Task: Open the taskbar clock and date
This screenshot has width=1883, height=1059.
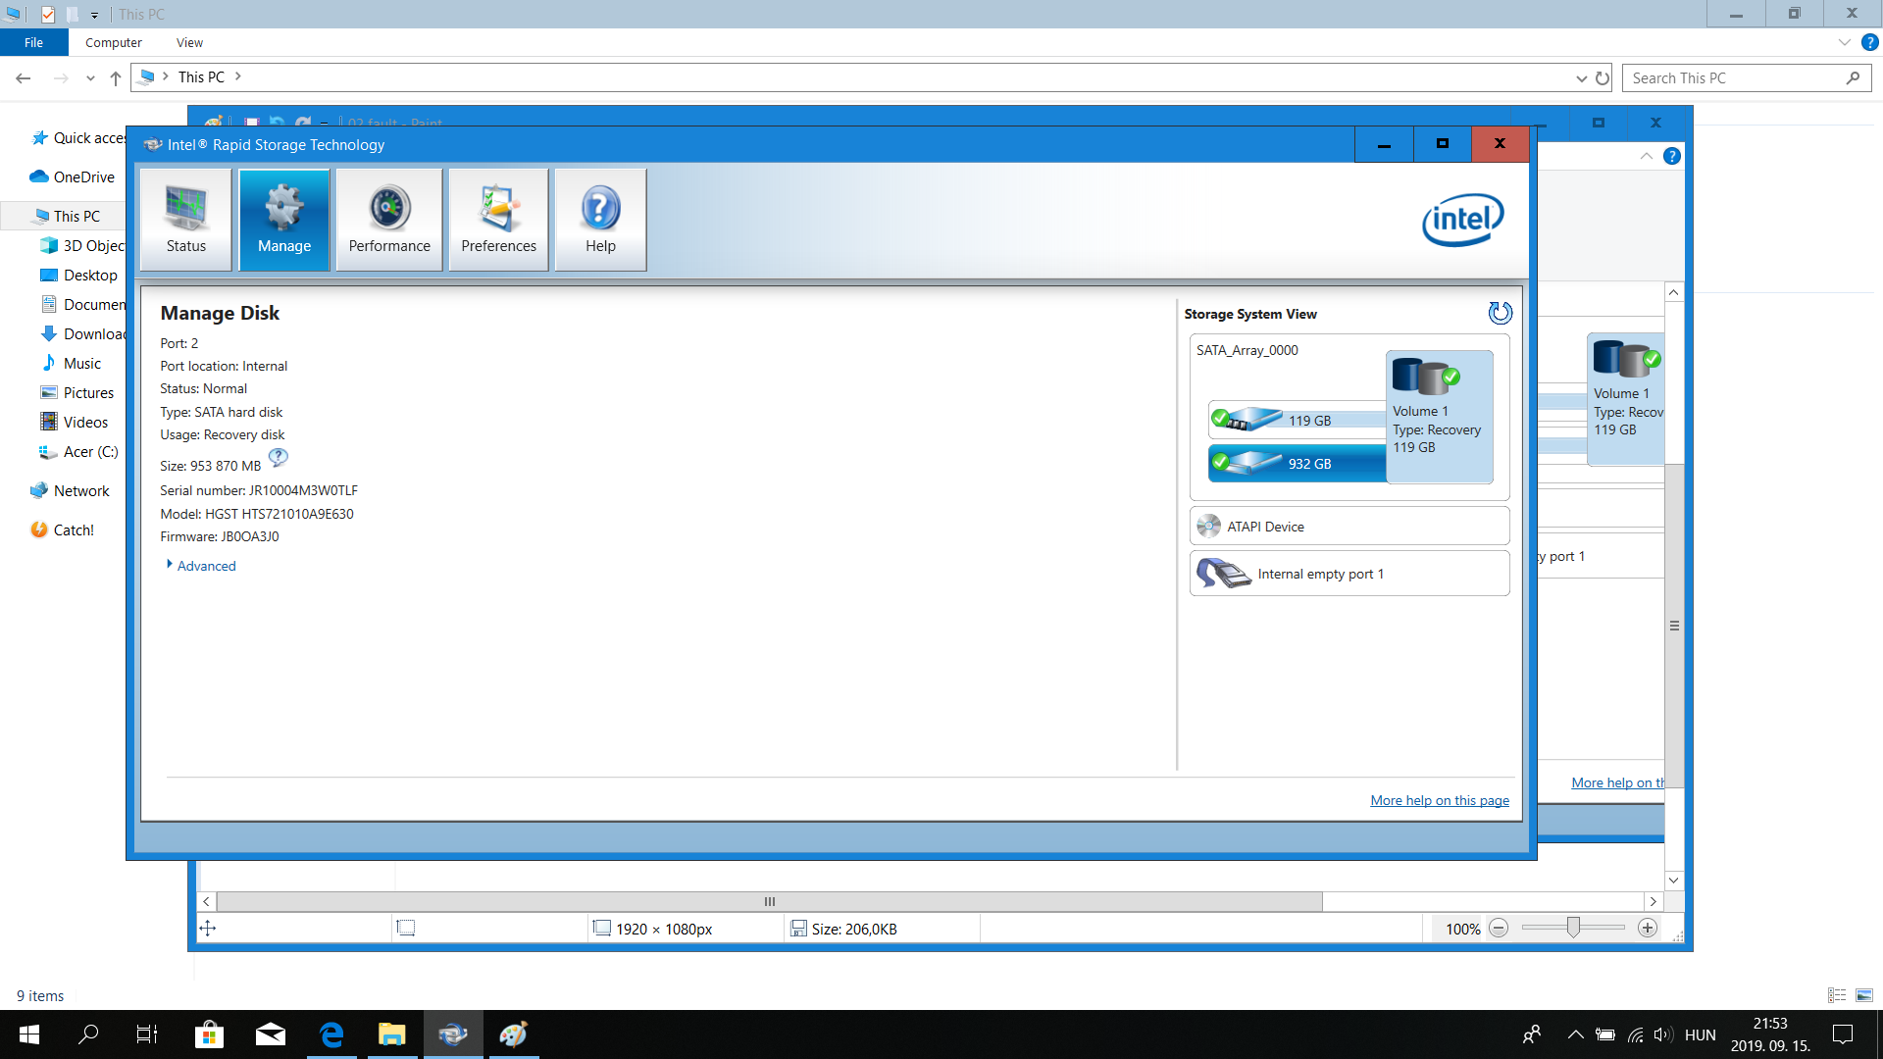Action: coord(1770,1034)
